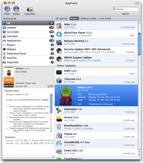Select the Unknown warning icon
143x163 pixels.
pyautogui.click(x=4, y=36)
